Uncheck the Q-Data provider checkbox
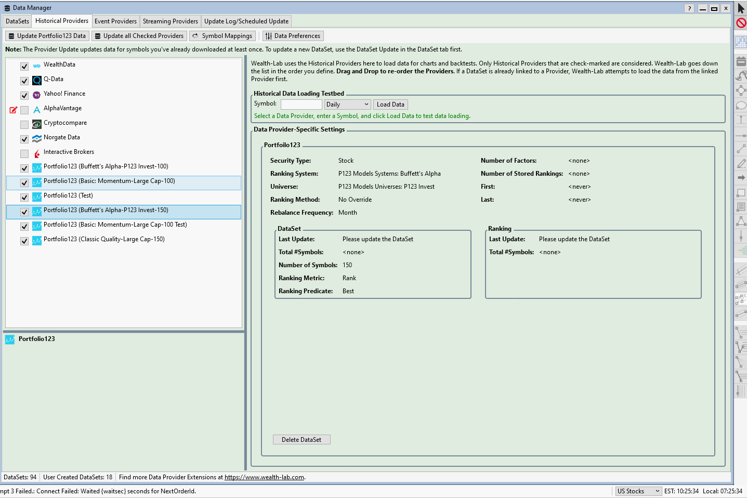 point(24,81)
